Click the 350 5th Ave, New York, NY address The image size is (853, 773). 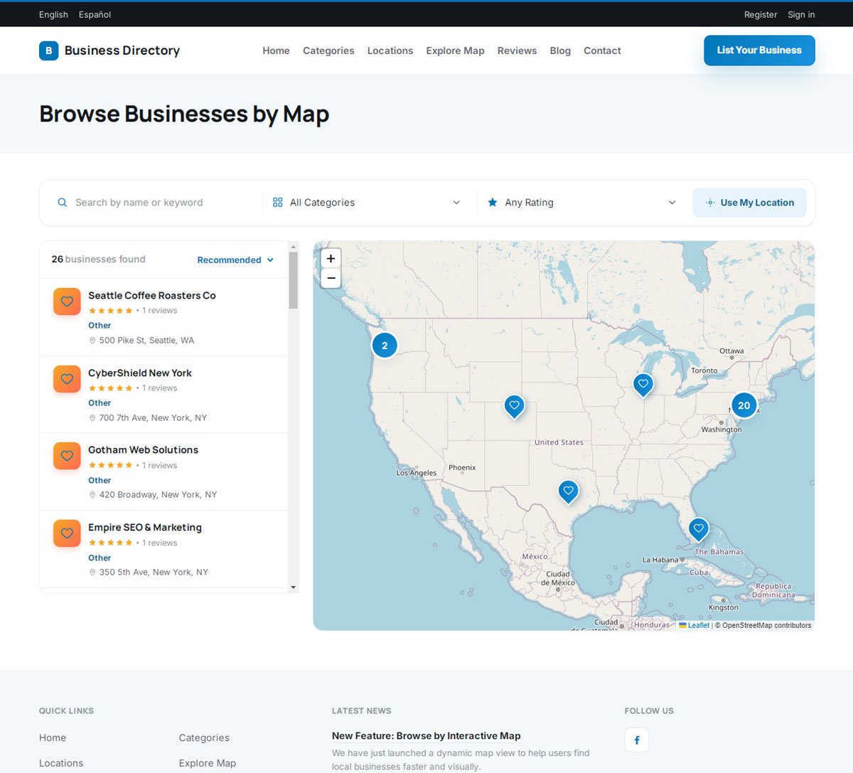pyautogui.click(x=154, y=572)
